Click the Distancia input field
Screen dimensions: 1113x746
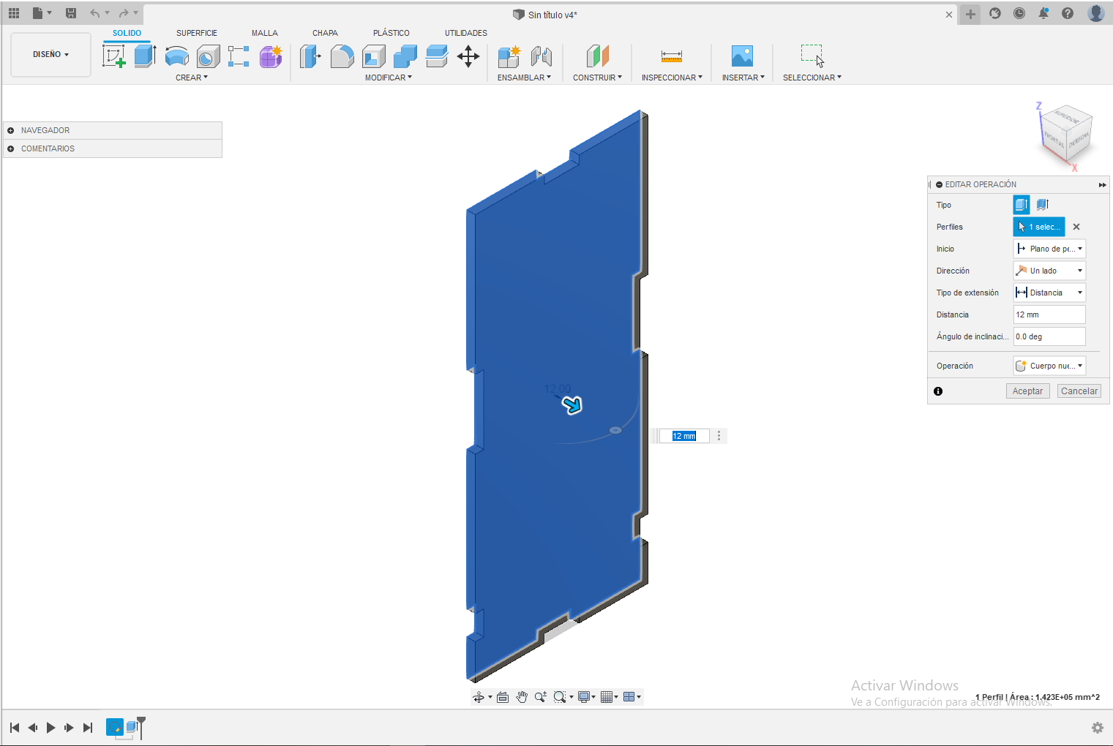(1049, 314)
